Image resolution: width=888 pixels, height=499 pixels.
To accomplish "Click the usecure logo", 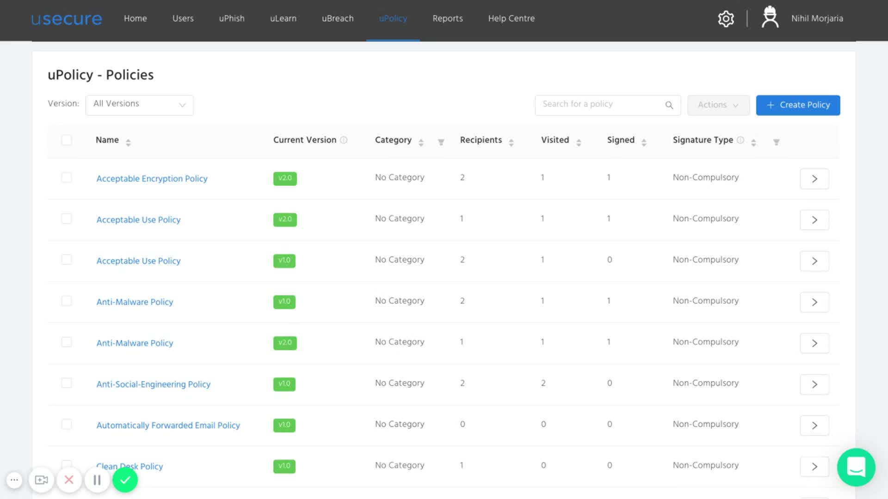I will pyautogui.click(x=67, y=19).
